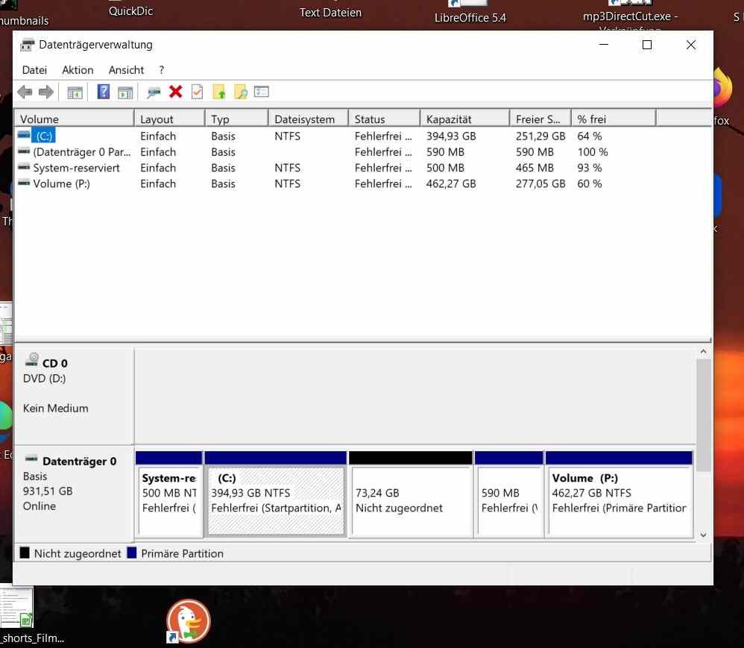
Task: Select the Volume (P:) row in list
Action: [61, 183]
